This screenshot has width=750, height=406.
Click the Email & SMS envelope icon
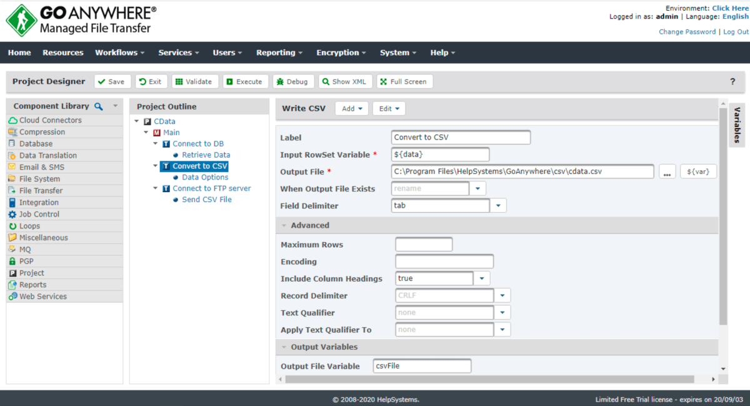(12, 167)
